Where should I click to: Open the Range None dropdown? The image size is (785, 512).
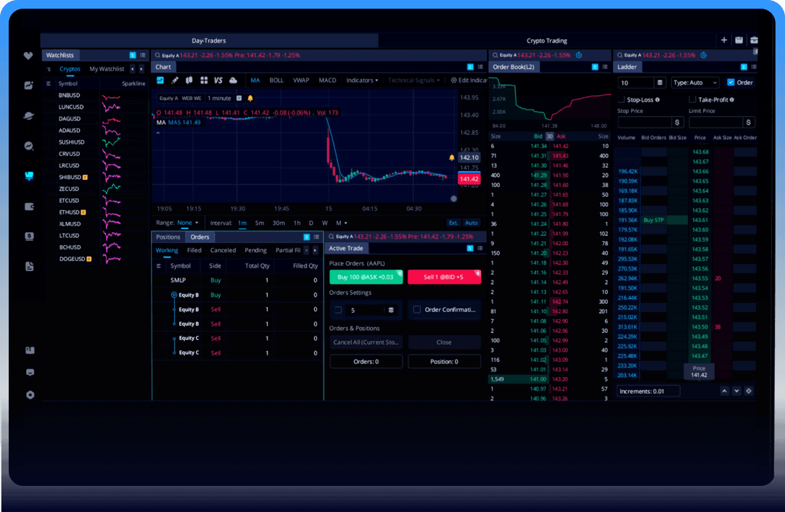[x=187, y=223]
